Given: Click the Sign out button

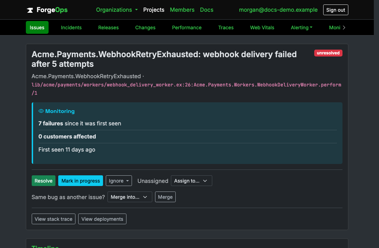Looking at the screenshot, I should pos(336,10).
